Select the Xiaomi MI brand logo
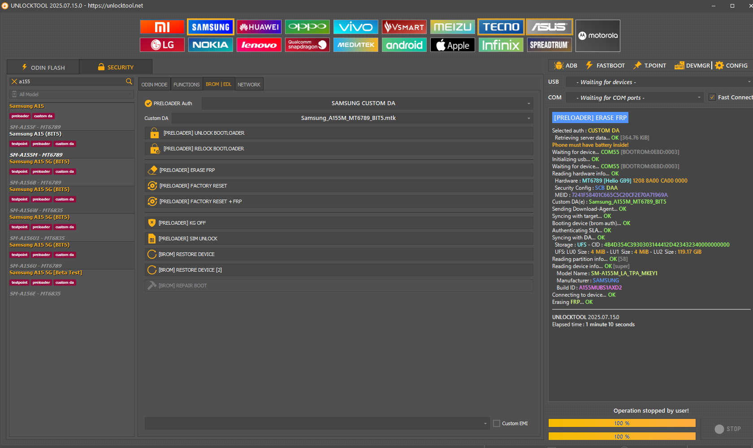The image size is (753, 448). point(162,27)
